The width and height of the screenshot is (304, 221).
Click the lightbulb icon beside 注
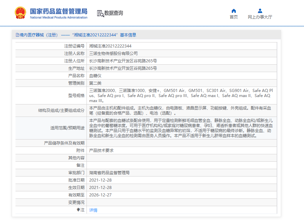(78, 210)
